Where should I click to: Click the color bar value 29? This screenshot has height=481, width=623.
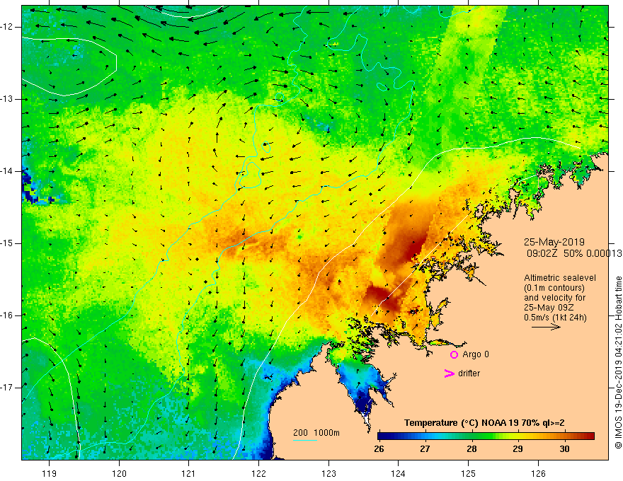click(518, 449)
